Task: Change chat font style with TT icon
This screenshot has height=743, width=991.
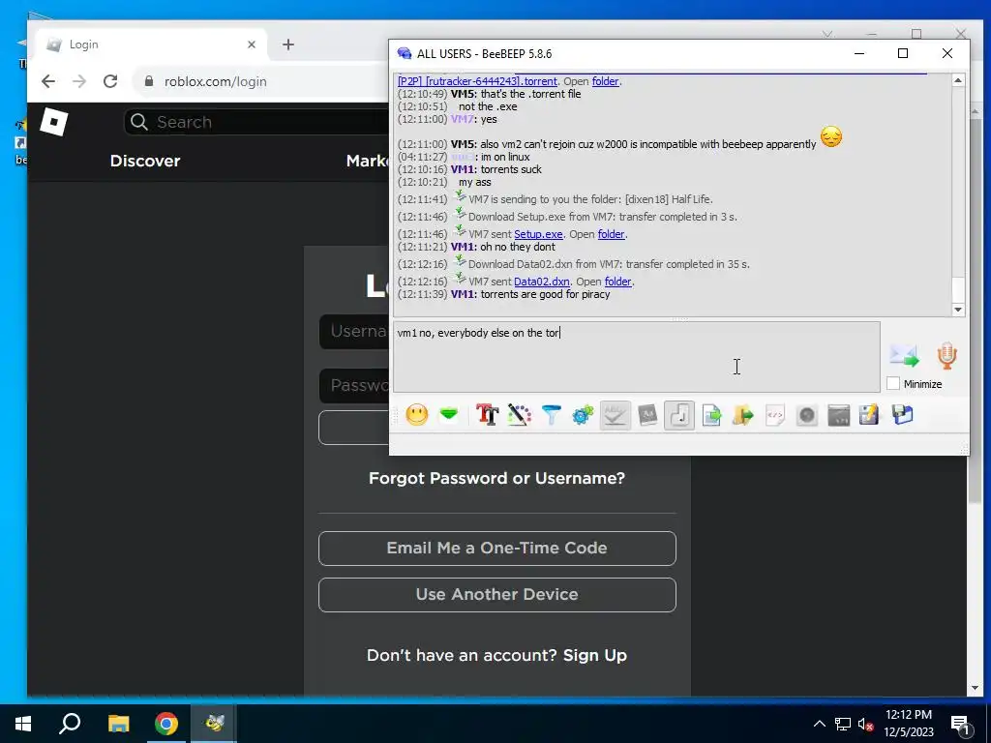Action: click(487, 415)
